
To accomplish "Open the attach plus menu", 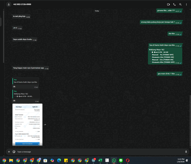I will pos(9,152).
